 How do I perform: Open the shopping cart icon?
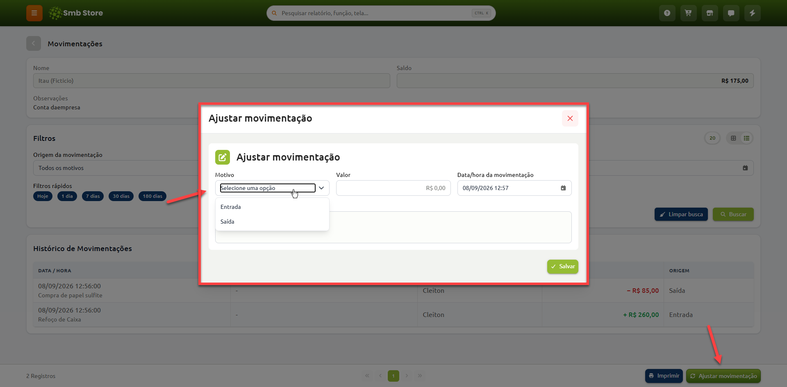(x=689, y=13)
